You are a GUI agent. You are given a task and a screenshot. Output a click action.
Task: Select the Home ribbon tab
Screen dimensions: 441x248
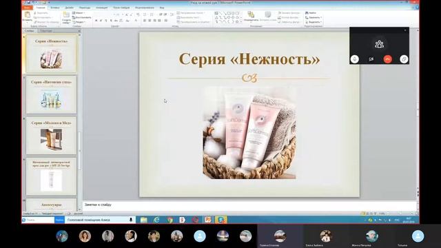pyautogui.click(x=40, y=8)
